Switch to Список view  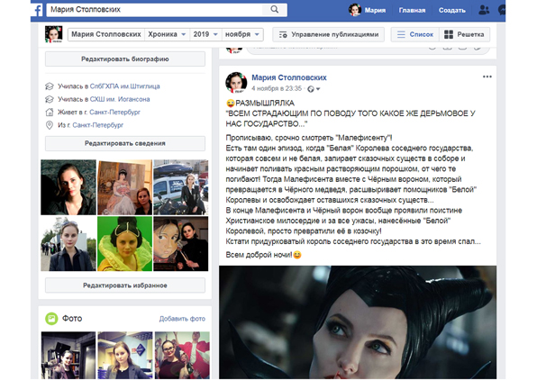pyautogui.click(x=415, y=34)
